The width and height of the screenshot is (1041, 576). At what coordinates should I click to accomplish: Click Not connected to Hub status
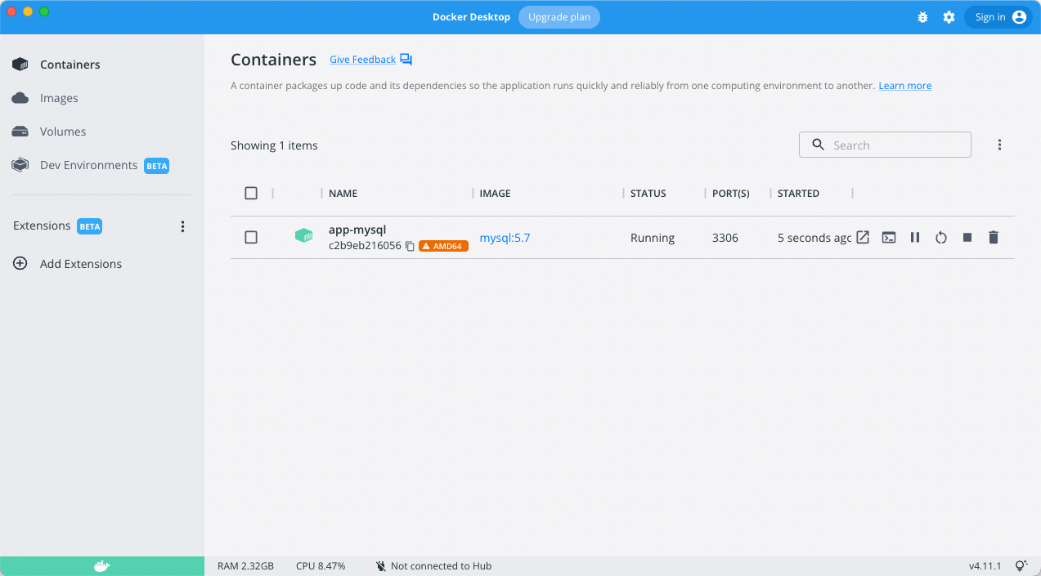pyautogui.click(x=433, y=566)
